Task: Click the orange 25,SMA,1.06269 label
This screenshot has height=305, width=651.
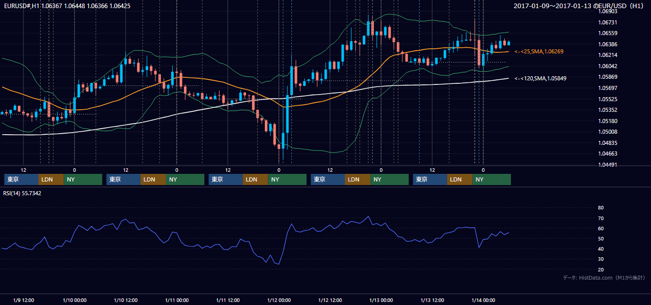Action: 539,52
